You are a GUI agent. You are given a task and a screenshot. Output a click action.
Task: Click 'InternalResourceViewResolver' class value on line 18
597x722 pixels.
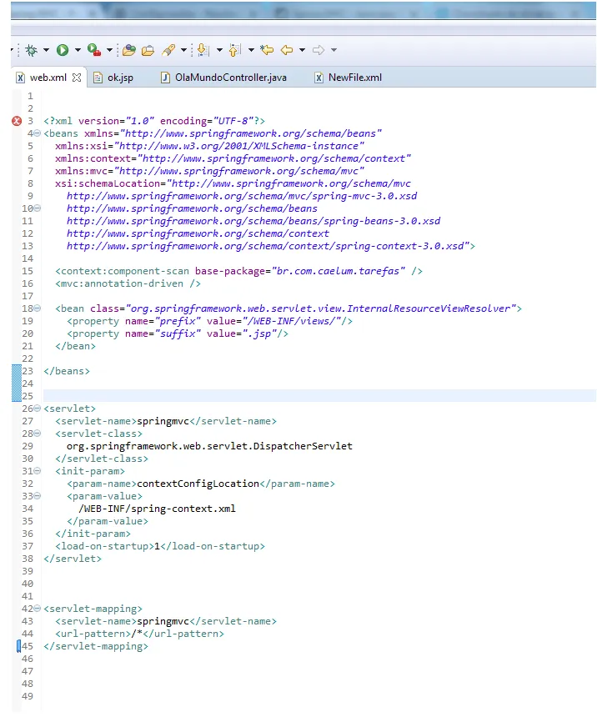[x=429, y=308]
